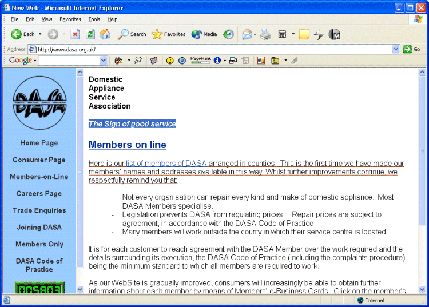Screen dimensions: 429x307
Task: Open the View menu
Action: pyautogui.click(x=47, y=19)
